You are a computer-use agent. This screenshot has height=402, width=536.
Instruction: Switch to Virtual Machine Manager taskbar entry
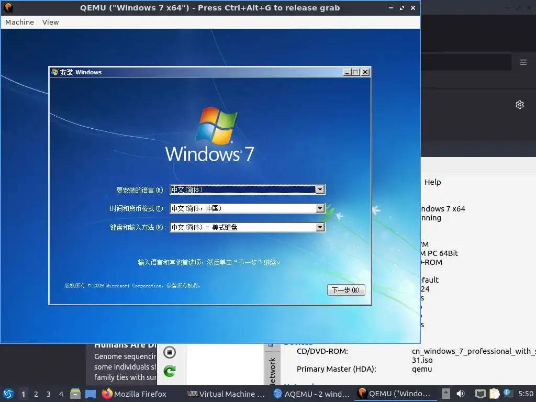click(x=226, y=394)
